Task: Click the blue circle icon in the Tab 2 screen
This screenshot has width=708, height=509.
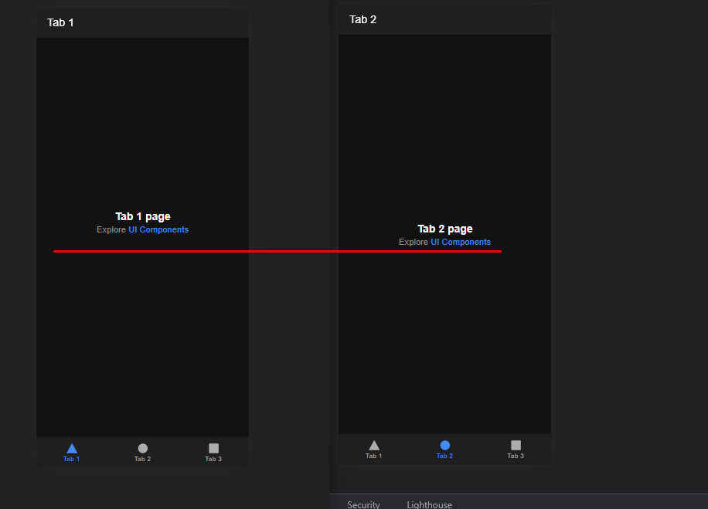Action: pos(445,445)
